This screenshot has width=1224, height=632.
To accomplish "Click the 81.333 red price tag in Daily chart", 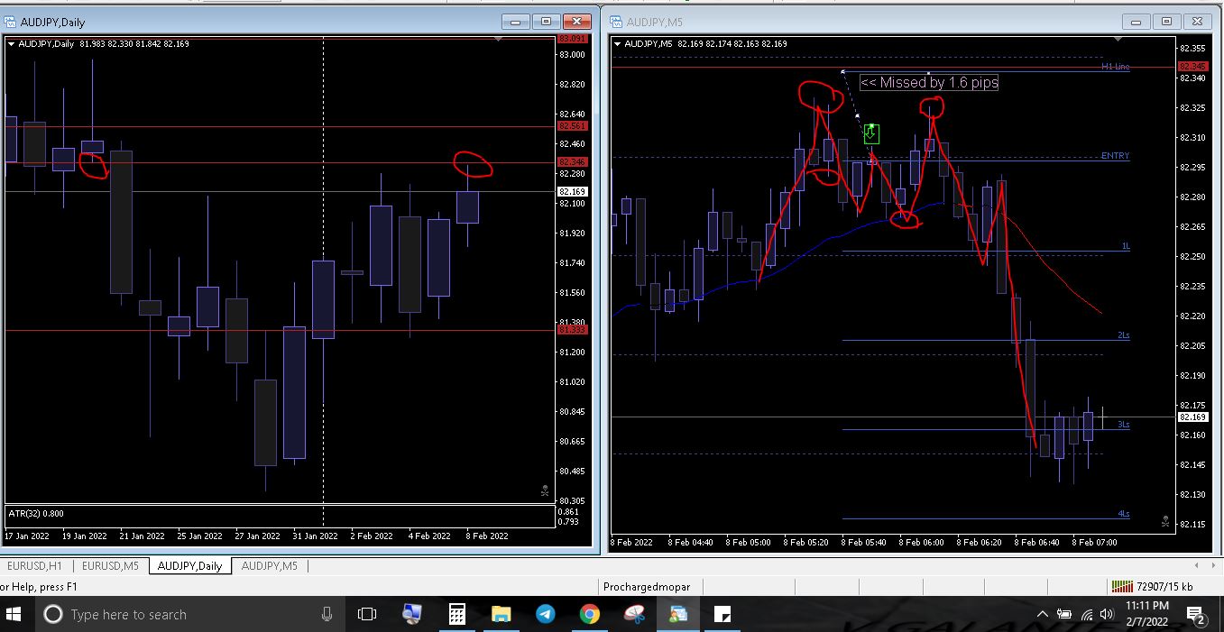I will [x=573, y=330].
